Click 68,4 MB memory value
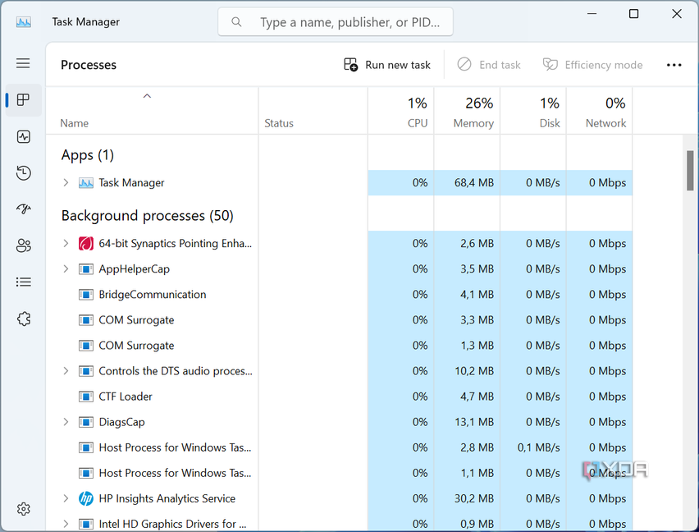Viewport: 699px width, 532px height. (474, 183)
